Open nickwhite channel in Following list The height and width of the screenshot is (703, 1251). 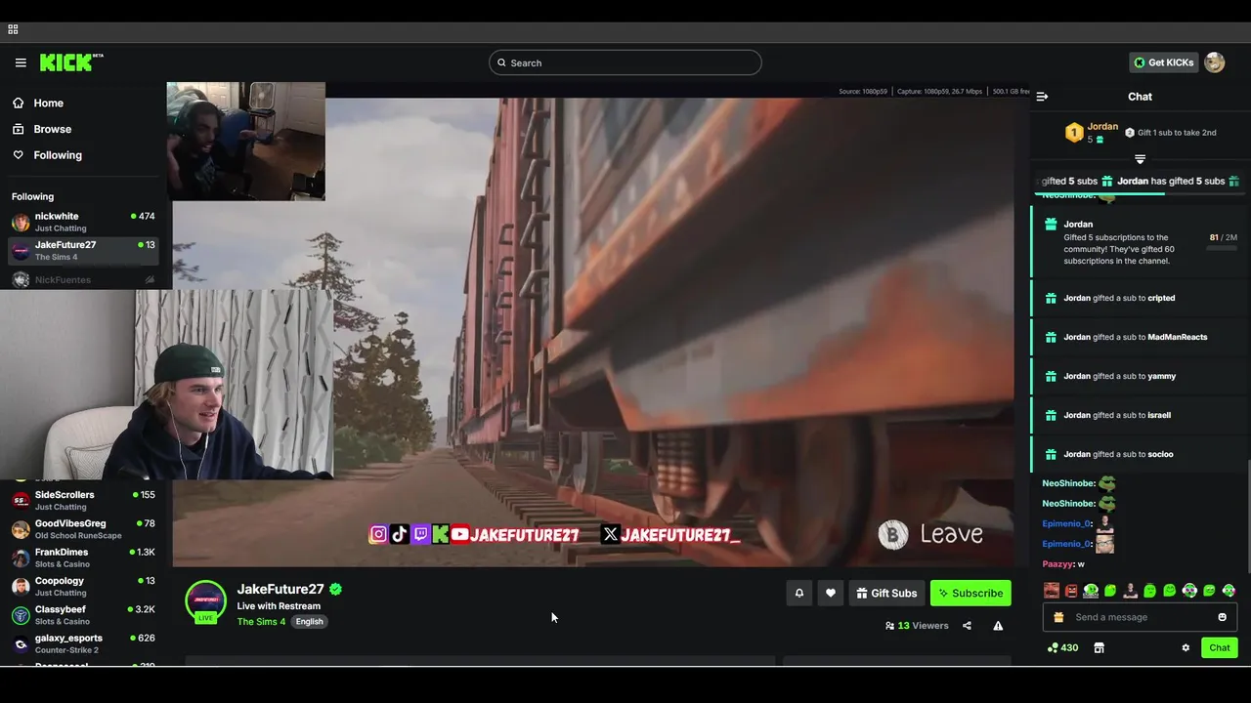[83, 222]
